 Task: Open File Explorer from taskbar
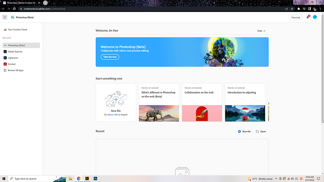(x=70, y=179)
